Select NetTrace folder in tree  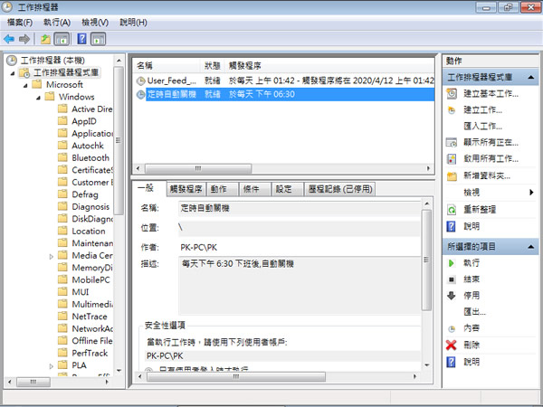tap(90, 317)
